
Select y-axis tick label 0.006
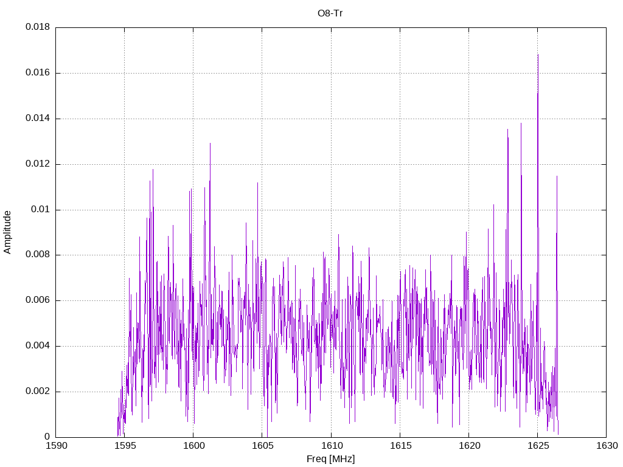click(38, 300)
